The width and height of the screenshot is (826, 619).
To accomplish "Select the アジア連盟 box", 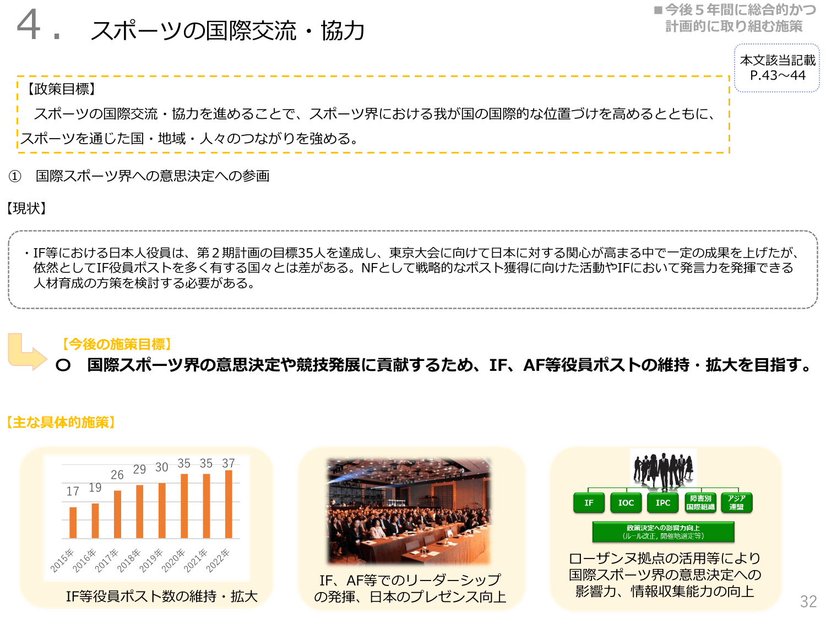I will [x=737, y=502].
